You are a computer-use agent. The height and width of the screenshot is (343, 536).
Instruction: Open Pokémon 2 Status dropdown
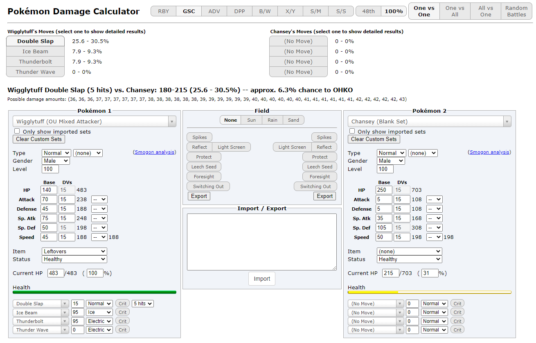409,259
